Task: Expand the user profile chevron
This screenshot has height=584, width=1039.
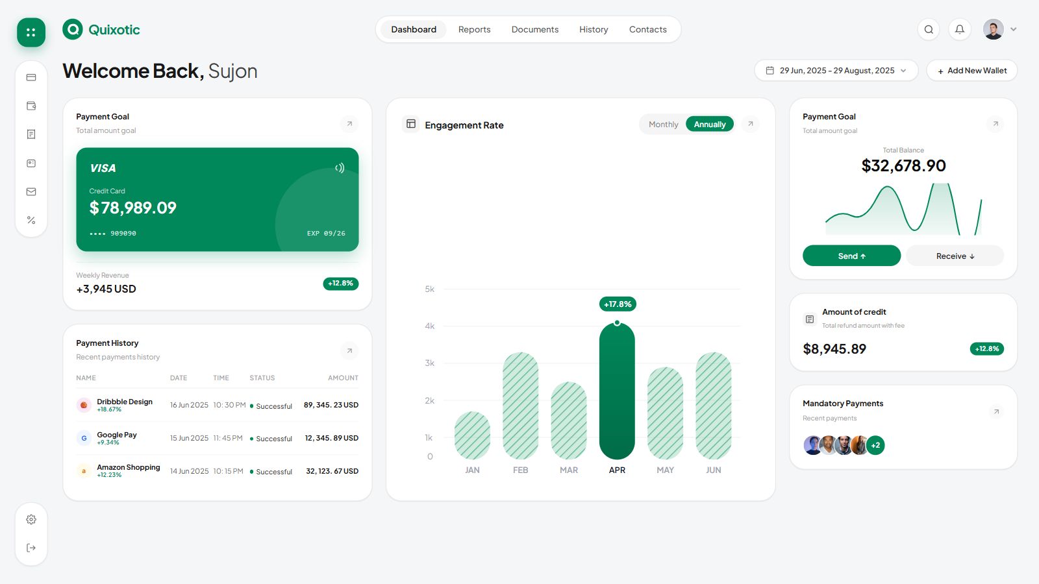Action: (x=1014, y=29)
